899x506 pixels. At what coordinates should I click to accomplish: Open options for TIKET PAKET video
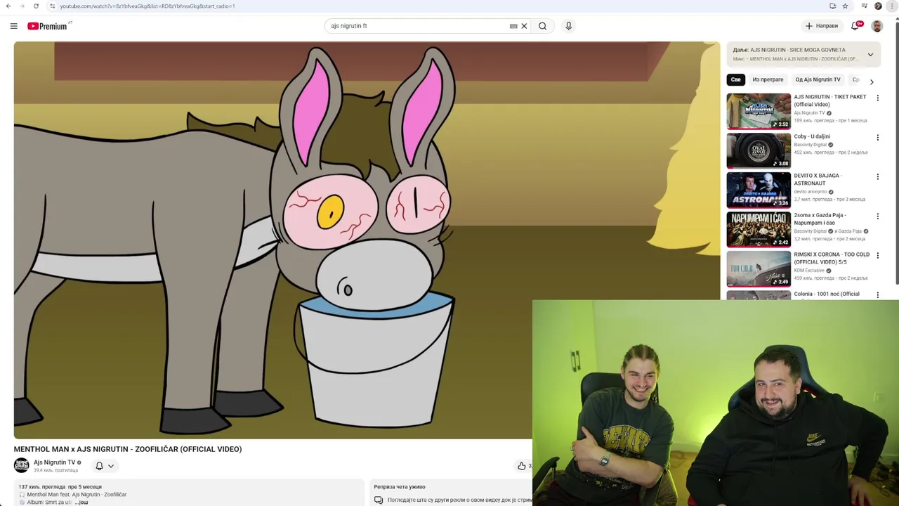pyautogui.click(x=877, y=98)
